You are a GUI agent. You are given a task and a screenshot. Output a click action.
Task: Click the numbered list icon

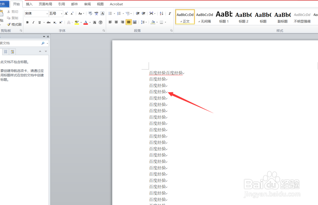[x=119, y=14]
